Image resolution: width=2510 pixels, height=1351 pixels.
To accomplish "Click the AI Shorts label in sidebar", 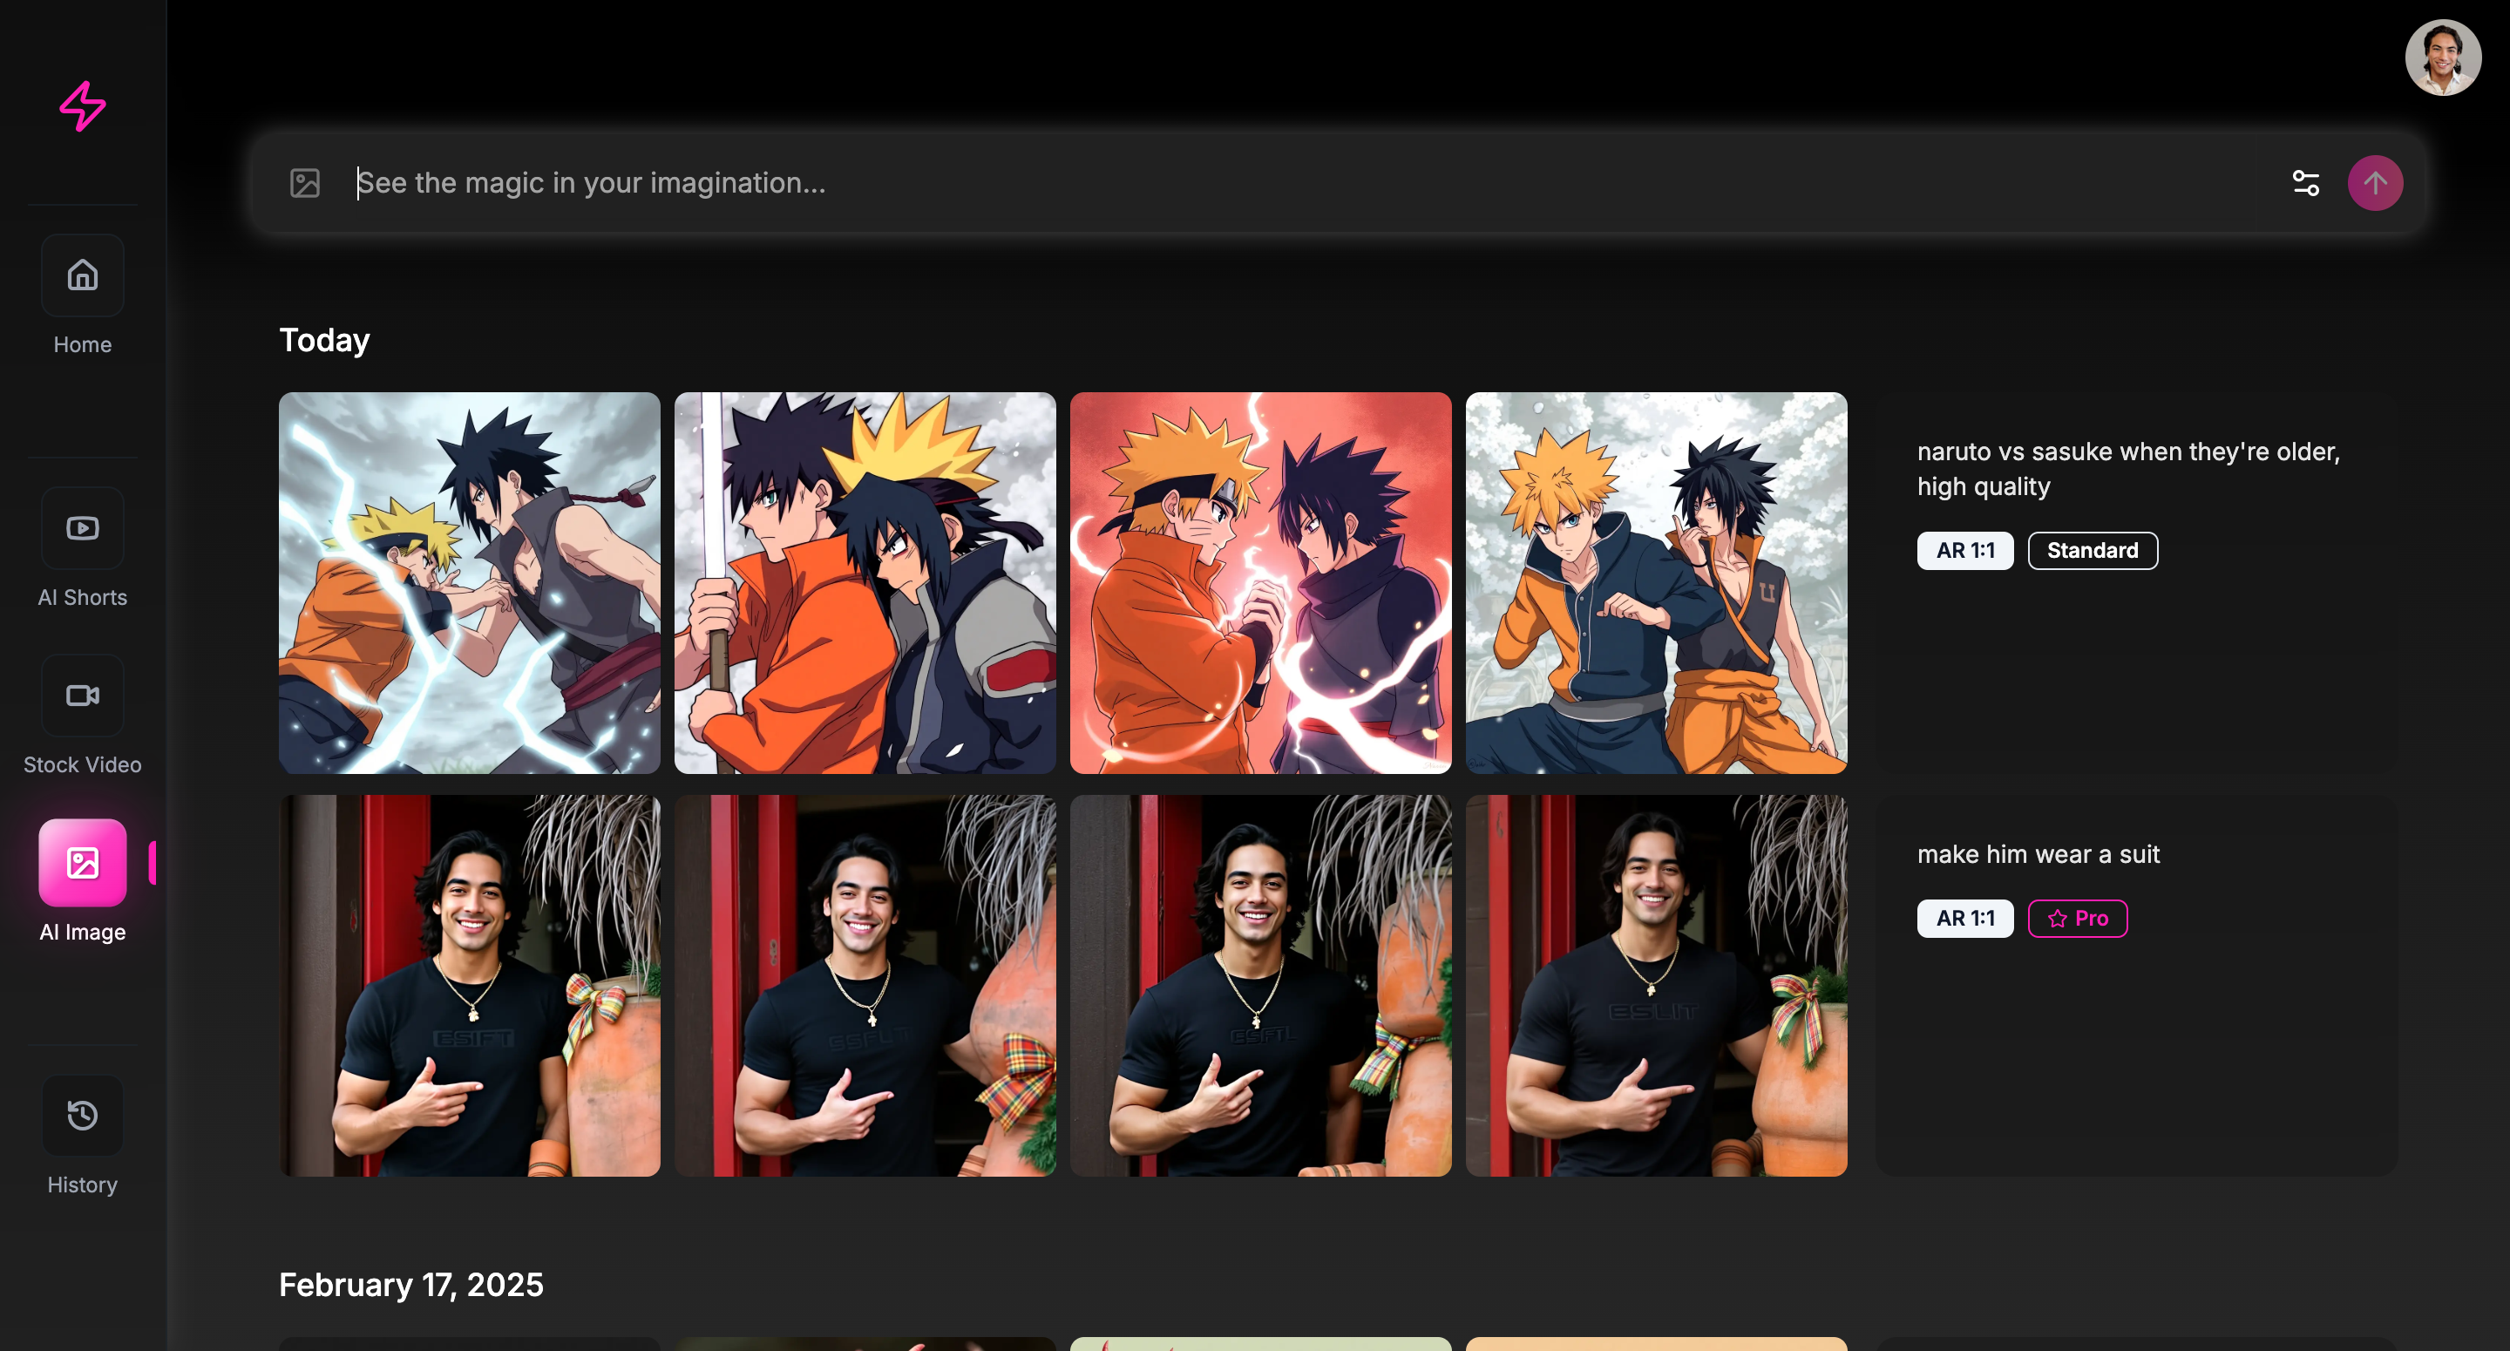I will (x=83, y=598).
